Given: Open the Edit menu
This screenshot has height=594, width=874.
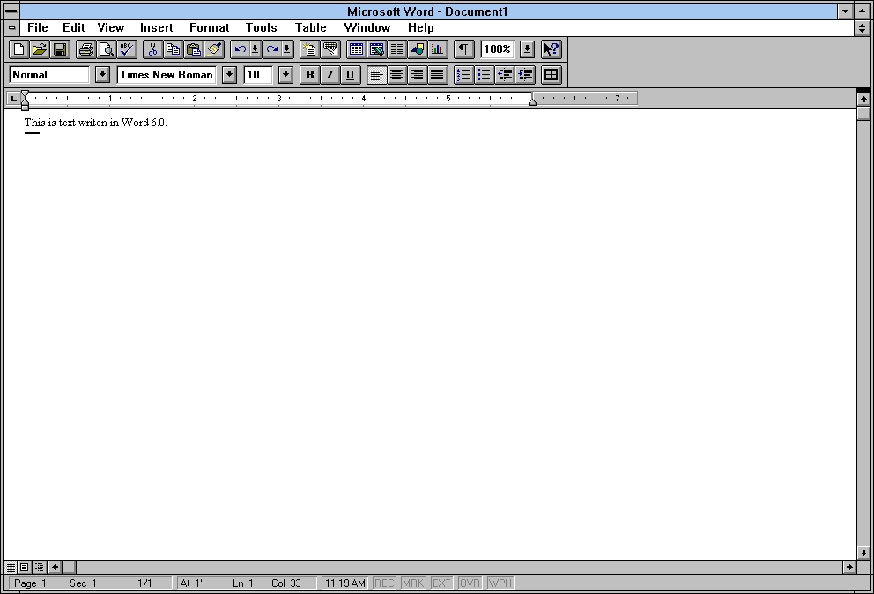Looking at the screenshot, I should coord(74,28).
